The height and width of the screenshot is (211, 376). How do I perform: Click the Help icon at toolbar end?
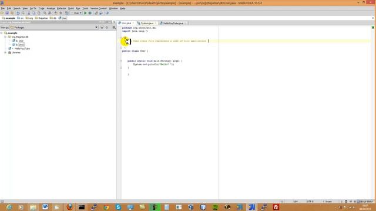pyautogui.click(x=107, y=13)
